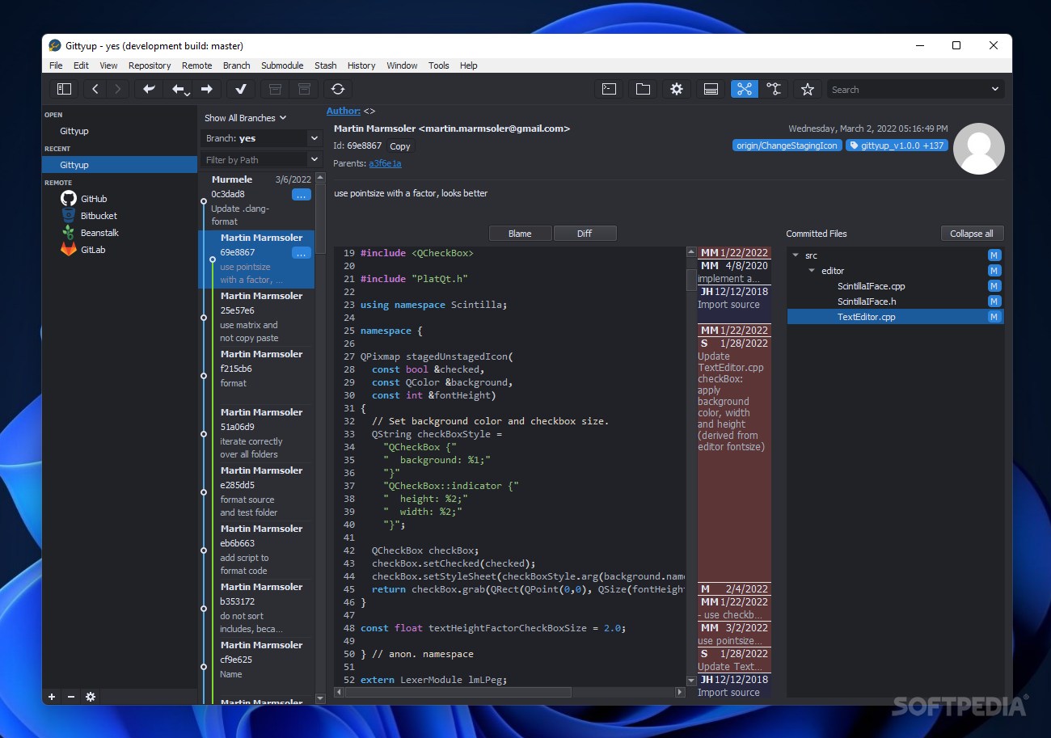The width and height of the screenshot is (1051, 738).
Task: Open the file manager folder icon
Action: [643, 89]
